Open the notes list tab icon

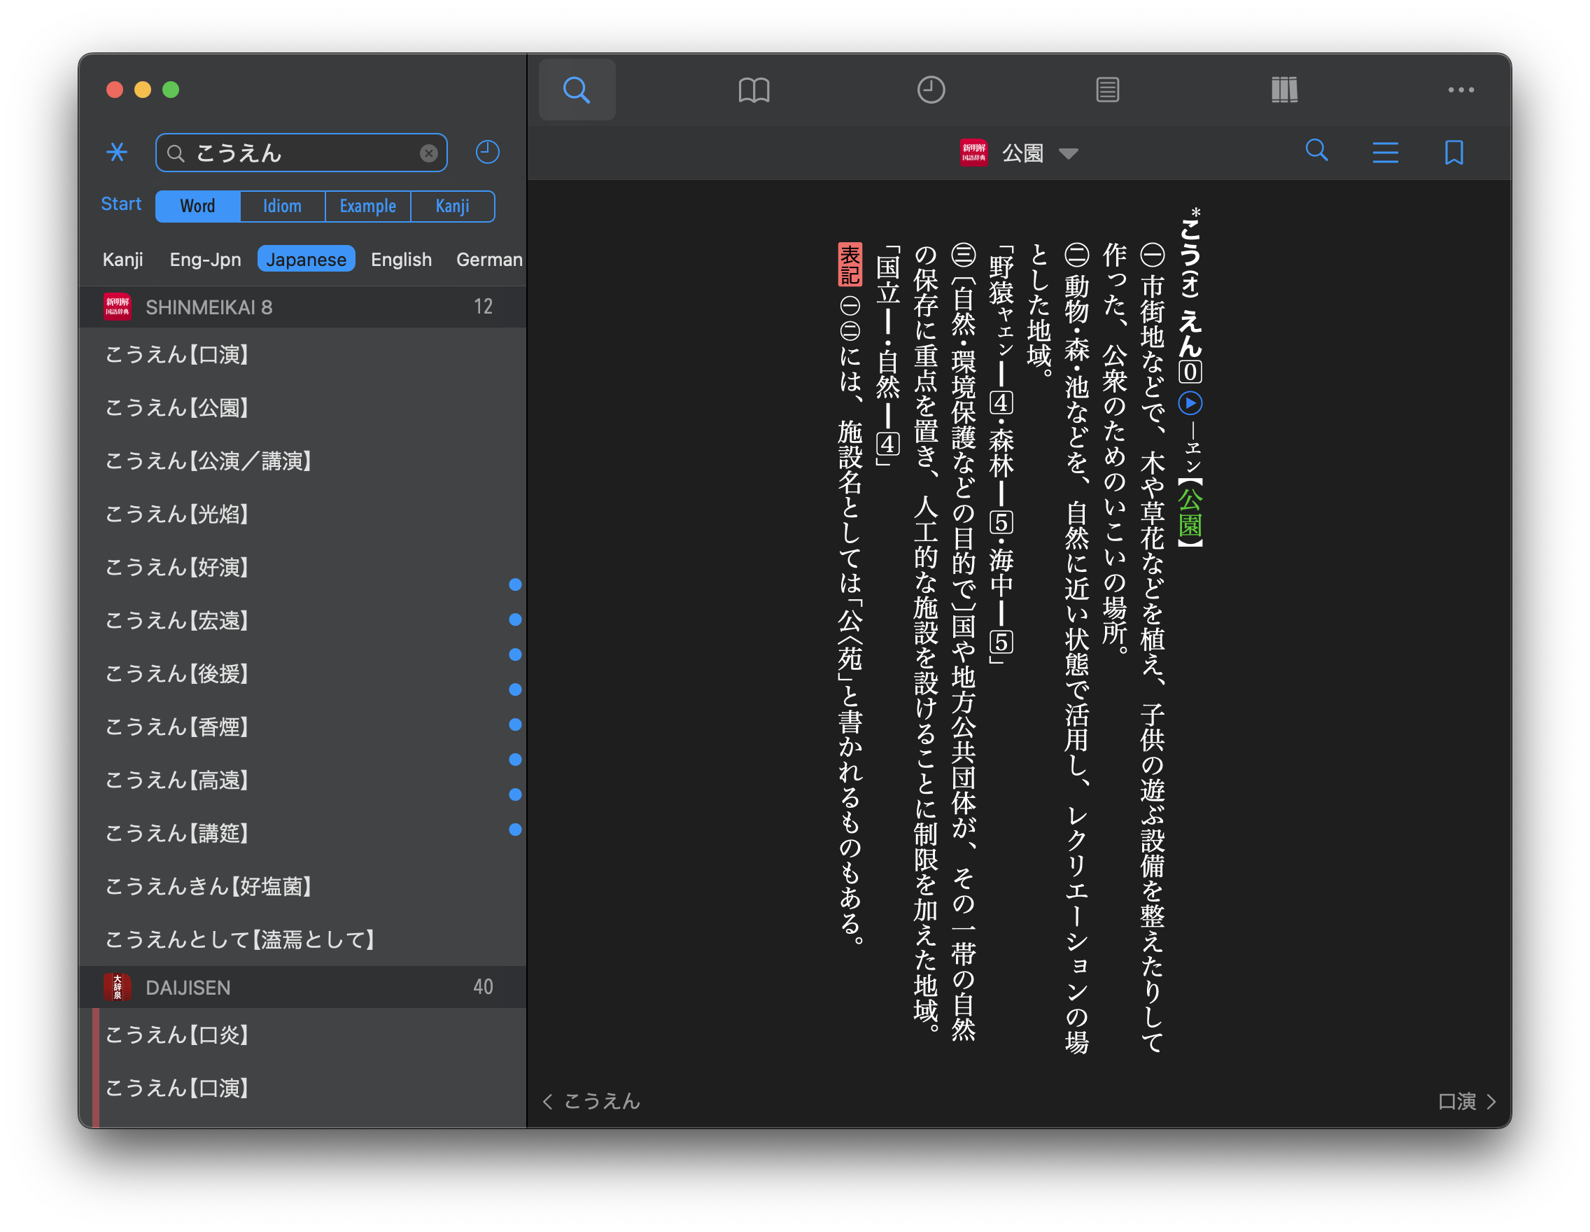pos(1107,90)
